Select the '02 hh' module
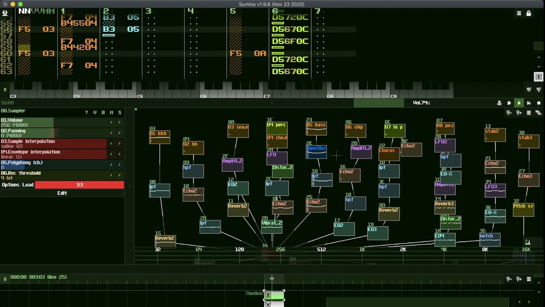This screenshot has width=545, height=307. tap(193, 148)
